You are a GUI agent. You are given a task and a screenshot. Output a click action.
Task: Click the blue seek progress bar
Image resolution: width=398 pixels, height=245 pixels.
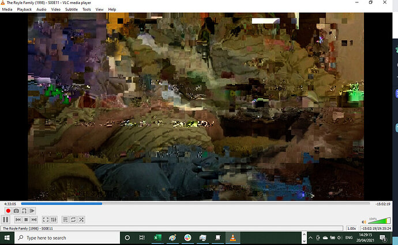195,204
